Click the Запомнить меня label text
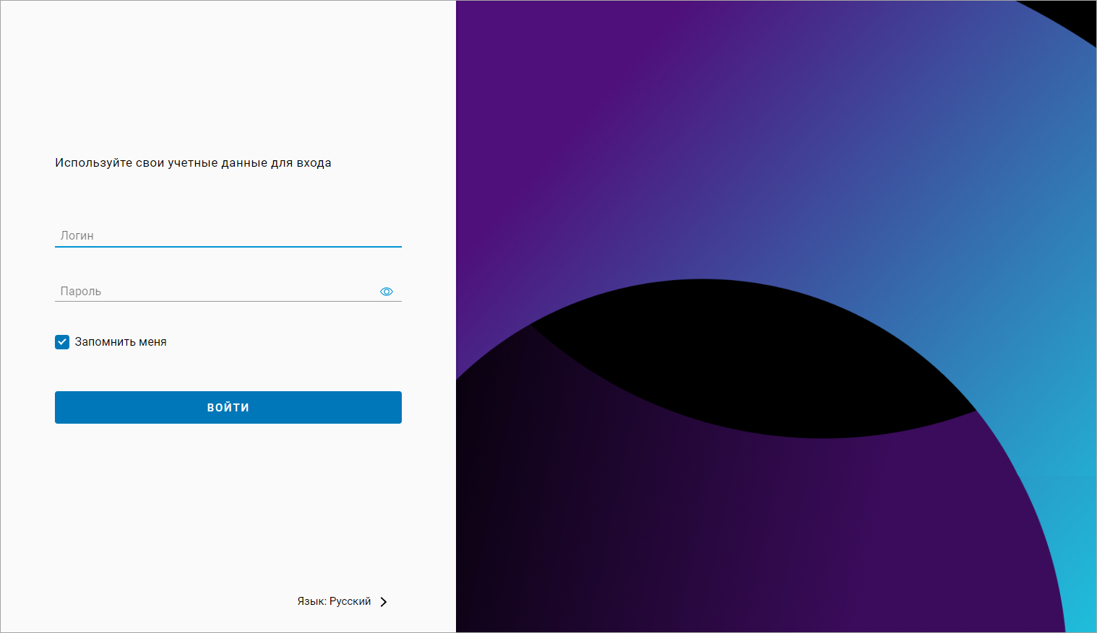The height and width of the screenshot is (633, 1097). pyautogui.click(x=121, y=342)
